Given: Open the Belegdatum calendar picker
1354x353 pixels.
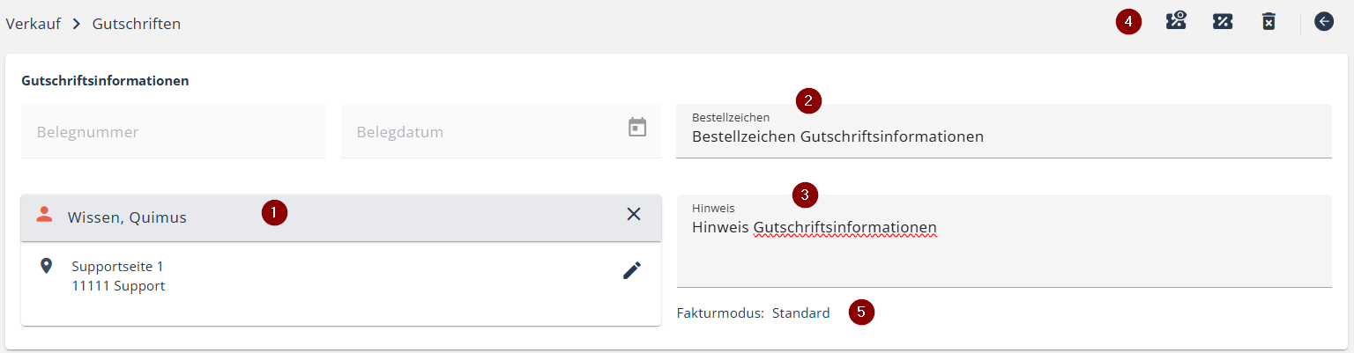Looking at the screenshot, I should pos(637,128).
